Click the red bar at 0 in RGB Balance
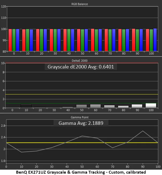This screenshot has width=162, height=175. tap(10, 40)
